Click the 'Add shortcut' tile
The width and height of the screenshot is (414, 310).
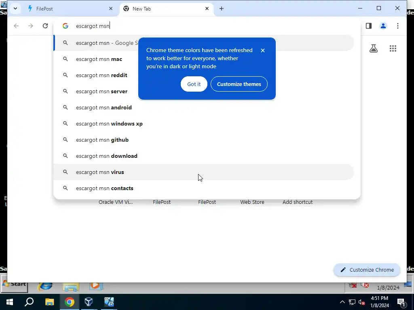(298, 202)
